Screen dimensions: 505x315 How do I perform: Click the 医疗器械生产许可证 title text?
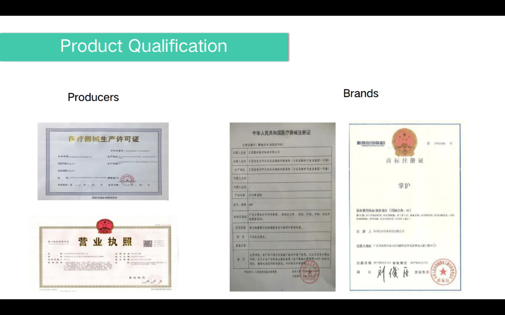tap(104, 139)
